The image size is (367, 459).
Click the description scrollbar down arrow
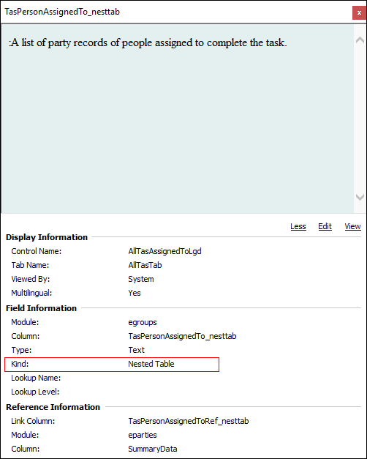pyautogui.click(x=360, y=198)
